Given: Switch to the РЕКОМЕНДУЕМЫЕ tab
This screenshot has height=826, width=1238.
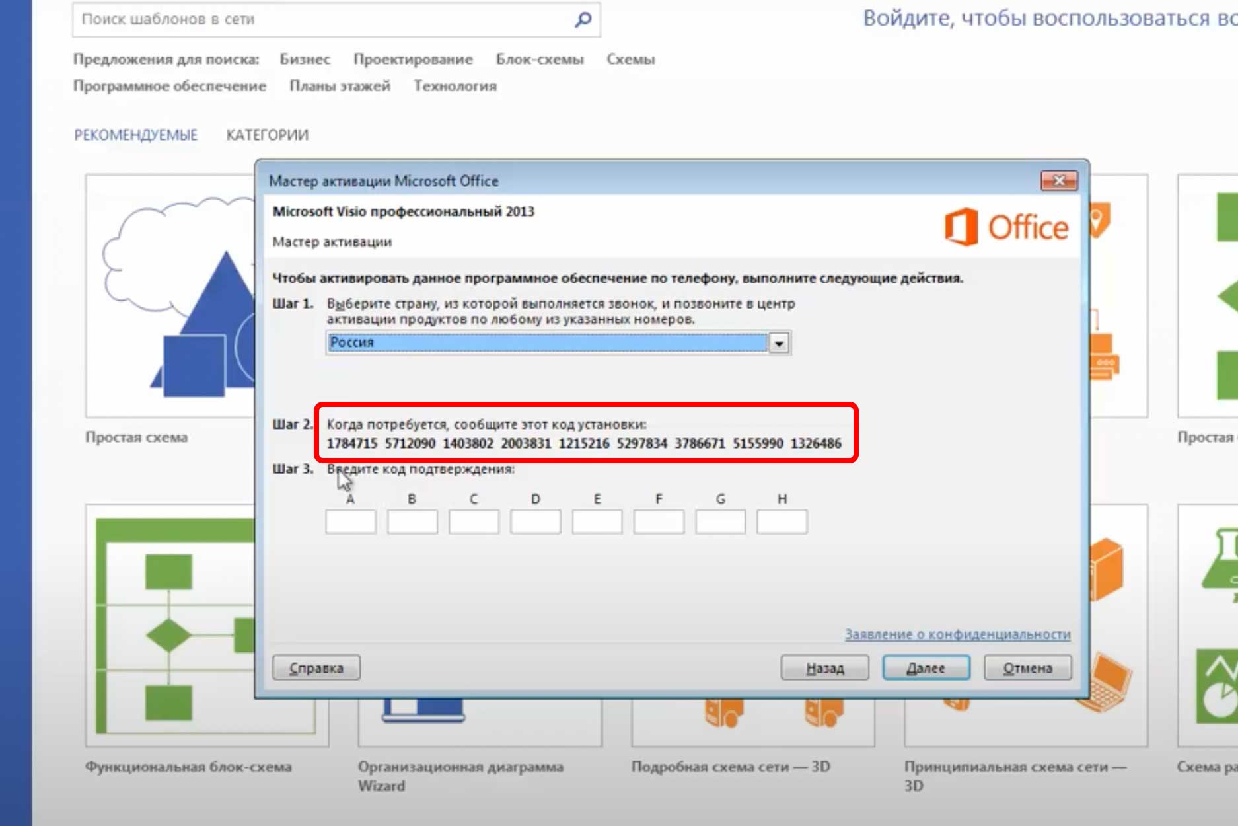Looking at the screenshot, I should [x=135, y=135].
